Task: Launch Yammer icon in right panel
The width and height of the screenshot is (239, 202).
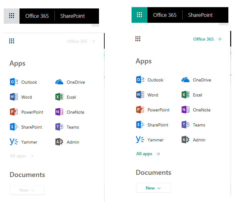Action: (x=140, y=140)
